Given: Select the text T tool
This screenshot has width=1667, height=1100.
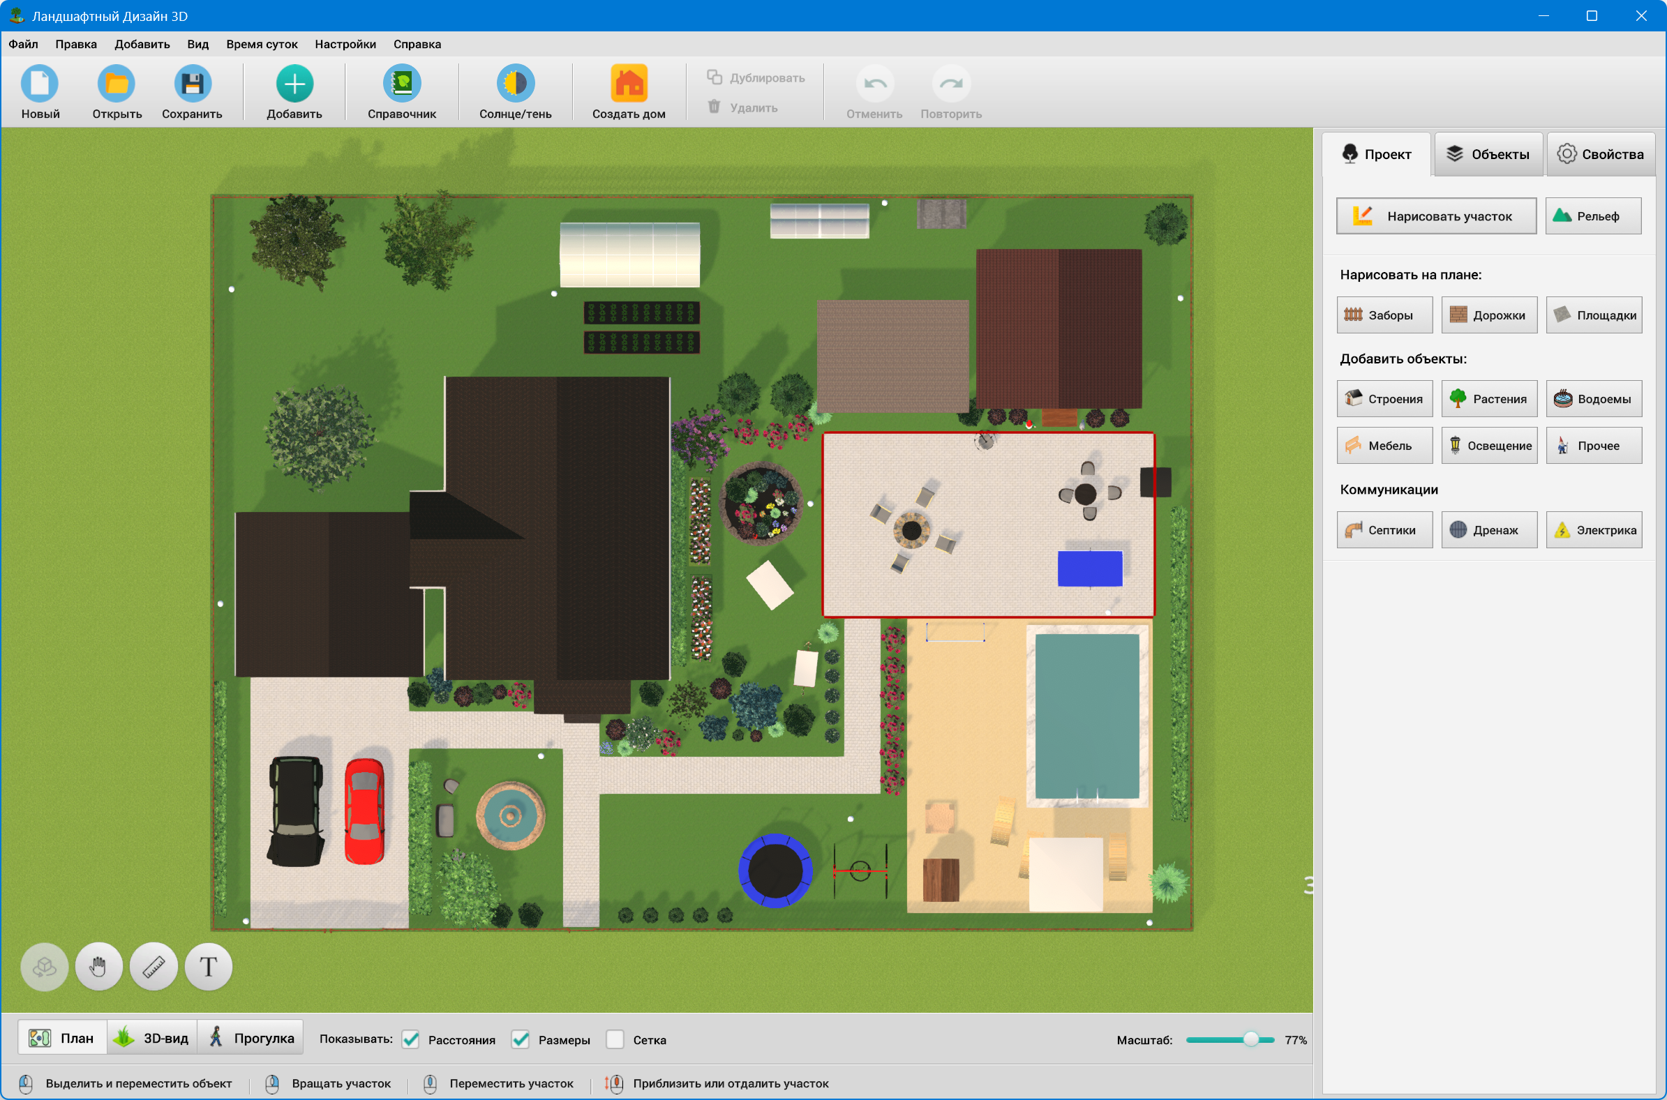Looking at the screenshot, I should (209, 967).
